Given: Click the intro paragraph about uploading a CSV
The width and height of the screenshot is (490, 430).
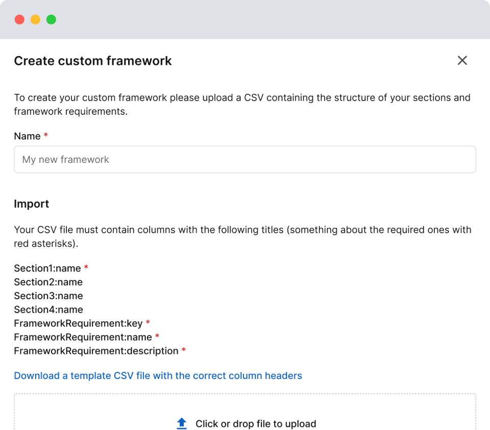Looking at the screenshot, I should coord(242,104).
